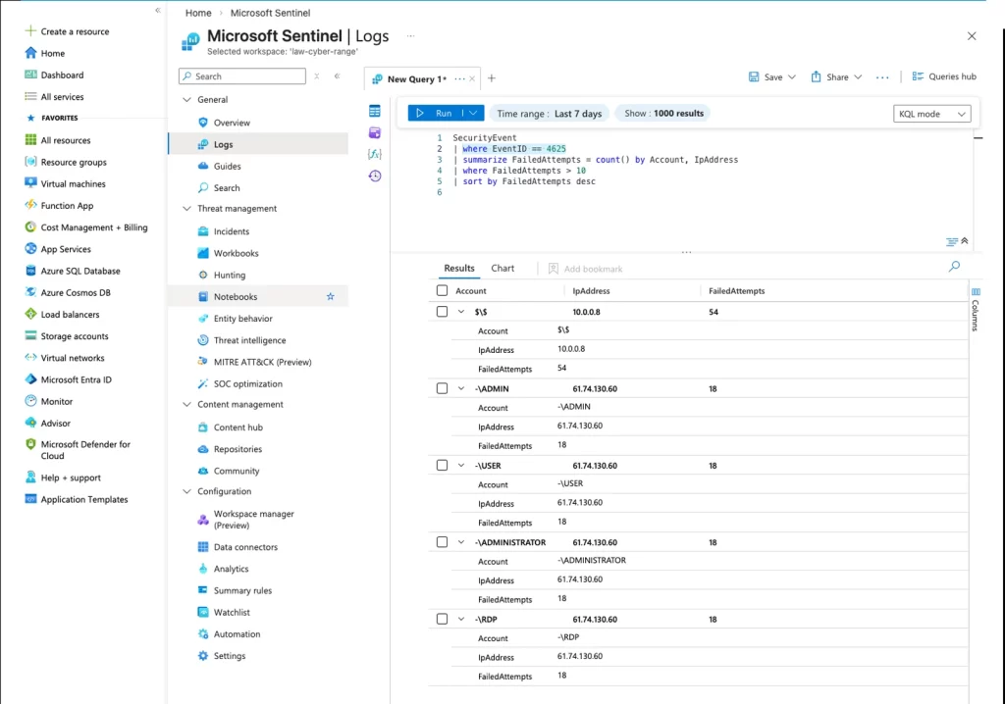Open the sample Queries pane icon
Image resolution: width=1005 pixels, height=704 pixels.
tap(374, 131)
